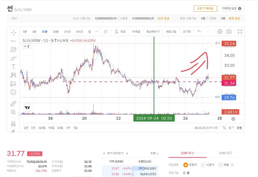Select the 3분 interval
258x177 pixels.
click(34, 32)
